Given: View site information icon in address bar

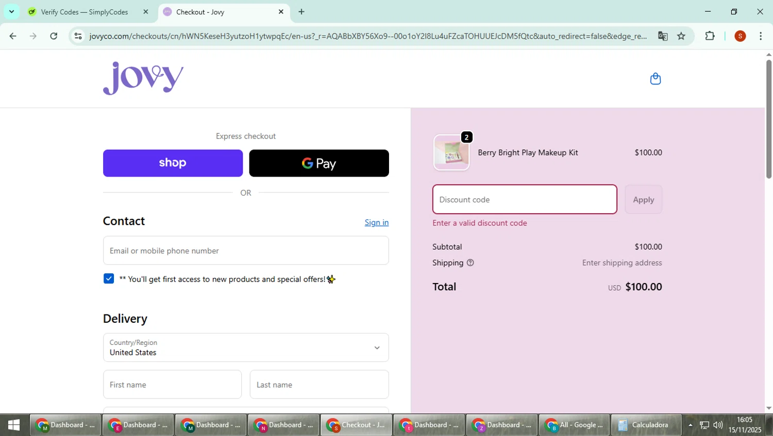Looking at the screenshot, I should [x=78, y=36].
